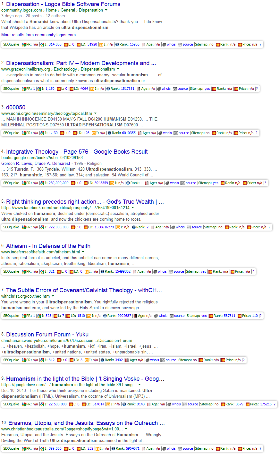The height and width of the screenshot is (458, 279).
Task: Click the SEMrush icon beside LD: 614014
Action: [x=83, y=404]
